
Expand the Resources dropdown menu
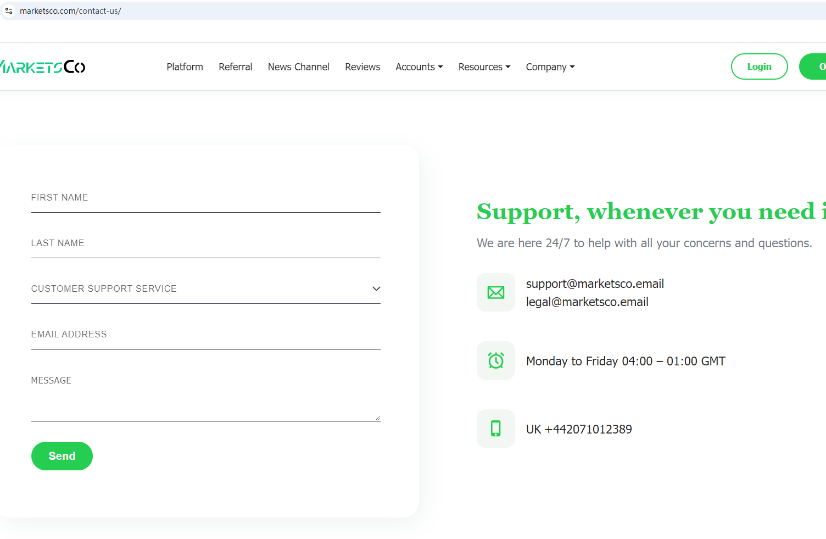(484, 67)
